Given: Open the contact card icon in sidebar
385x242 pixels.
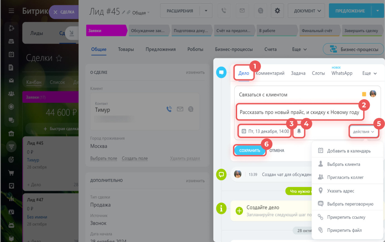Looking at the screenshot, I should point(11,212).
